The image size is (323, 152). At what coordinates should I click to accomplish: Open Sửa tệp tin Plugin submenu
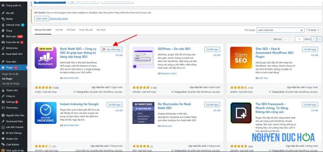point(11,84)
